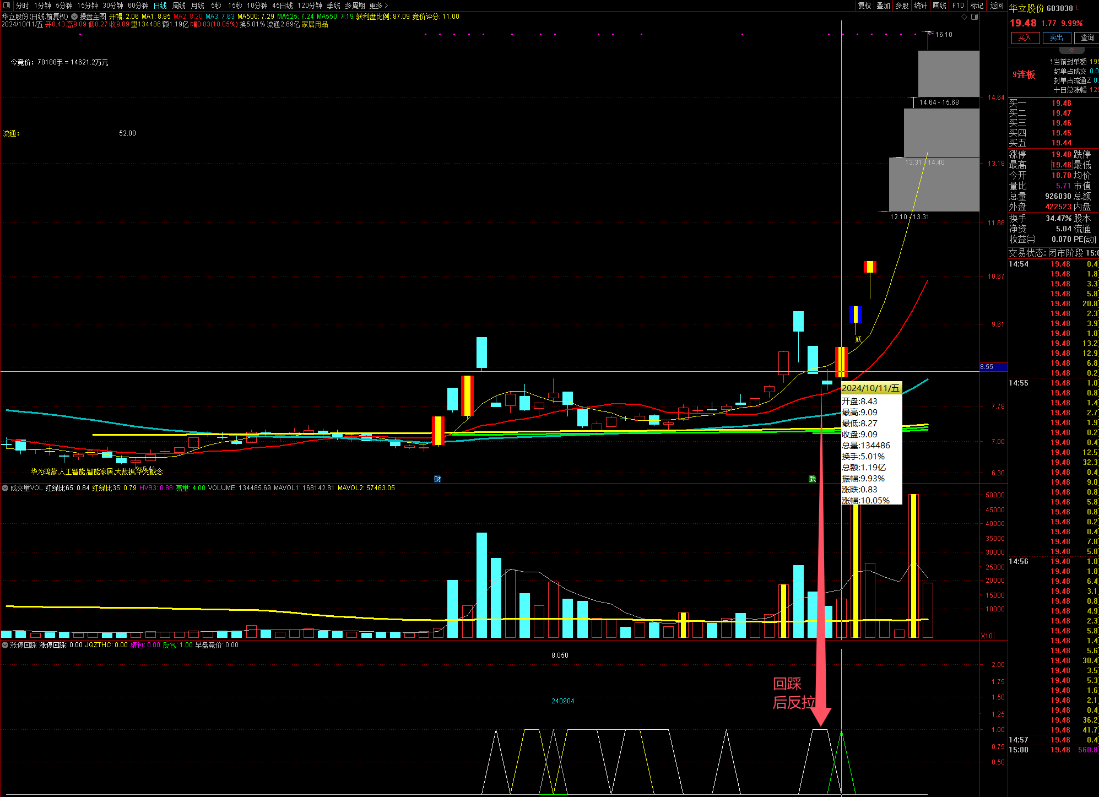1099x797 pixels.
Task: Click the X10 volume scale icon
Action: (987, 636)
